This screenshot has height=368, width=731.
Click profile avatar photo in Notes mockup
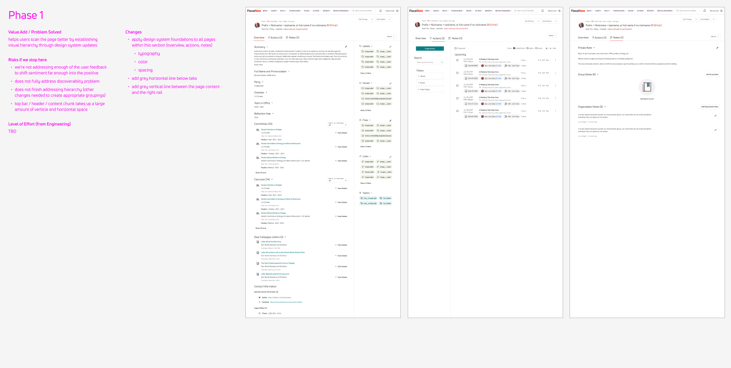click(581, 25)
